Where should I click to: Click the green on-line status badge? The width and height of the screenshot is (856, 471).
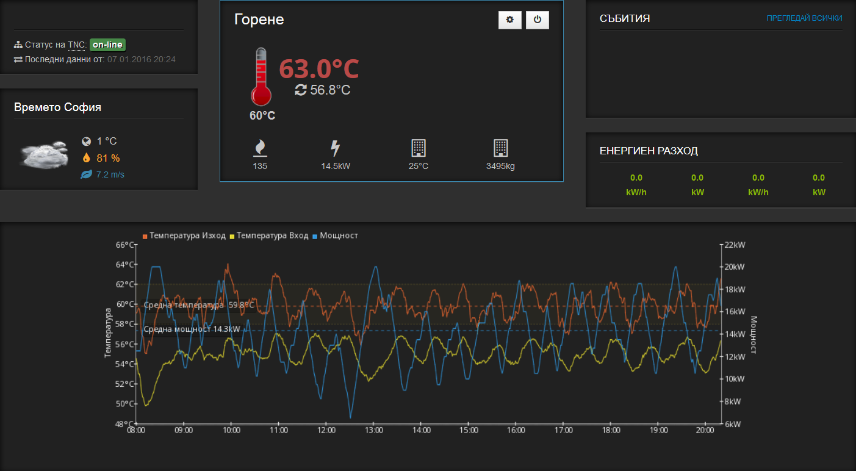click(x=107, y=45)
